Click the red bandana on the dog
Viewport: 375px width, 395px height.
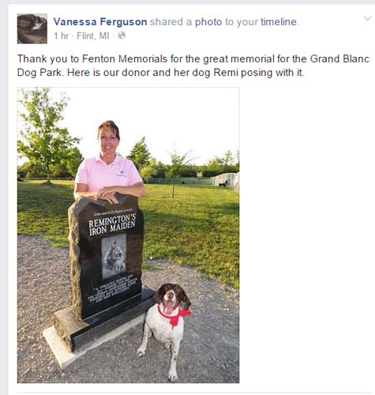click(x=174, y=317)
